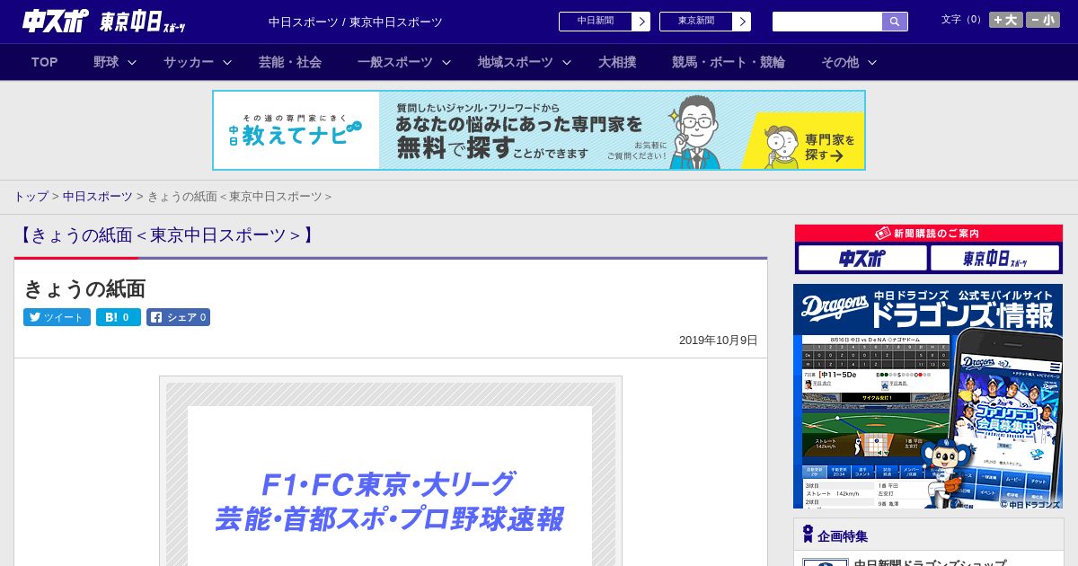
Task: Go to トップ breadcrumb link
Action: pyautogui.click(x=31, y=197)
